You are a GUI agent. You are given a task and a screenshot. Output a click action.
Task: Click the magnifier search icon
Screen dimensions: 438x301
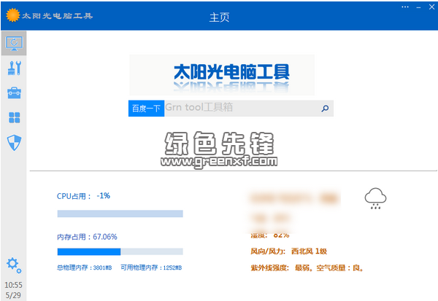click(x=325, y=109)
